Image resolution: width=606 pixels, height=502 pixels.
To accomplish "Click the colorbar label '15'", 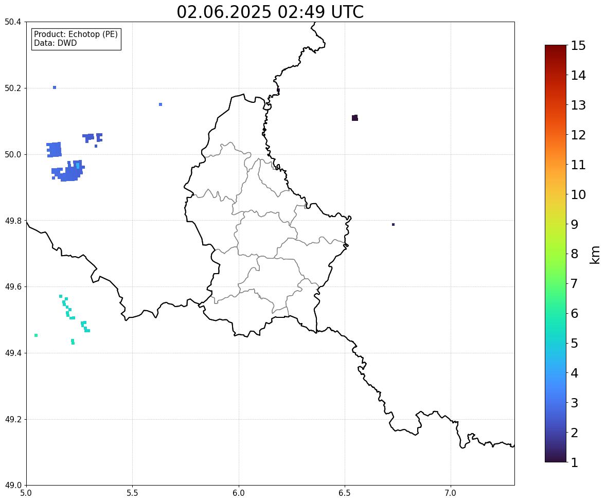I will (x=578, y=46).
